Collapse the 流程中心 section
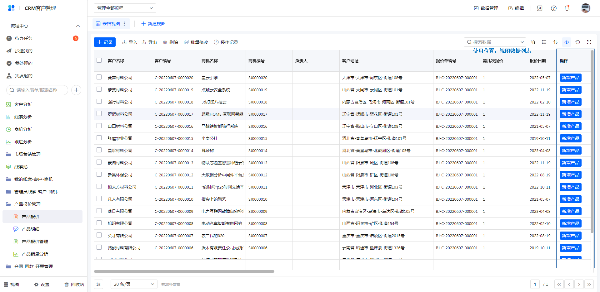600x292 pixels. click(78, 26)
